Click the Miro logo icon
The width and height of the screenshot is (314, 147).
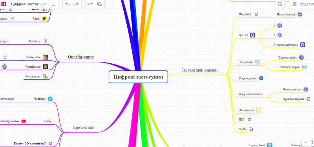[x=44, y=18]
